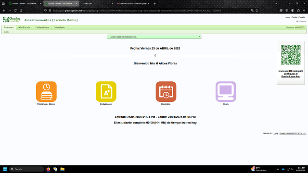The width and height of the screenshot is (308, 173).
Task: Close the active Grades Garden tab
Action: click(77, 3)
